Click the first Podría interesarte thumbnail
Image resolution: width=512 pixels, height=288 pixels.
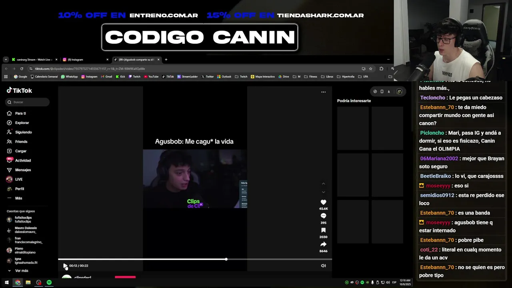pos(353,128)
